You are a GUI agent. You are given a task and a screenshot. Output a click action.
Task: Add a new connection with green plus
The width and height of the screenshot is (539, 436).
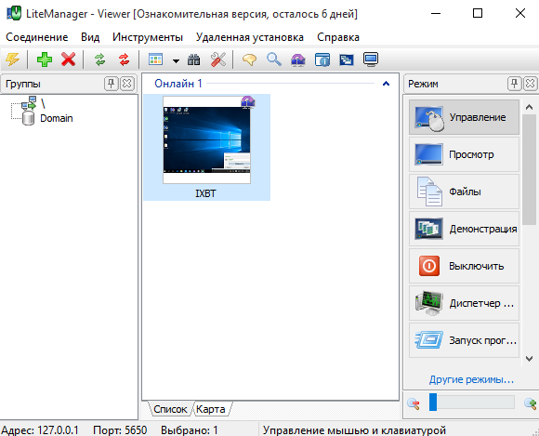[45, 59]
